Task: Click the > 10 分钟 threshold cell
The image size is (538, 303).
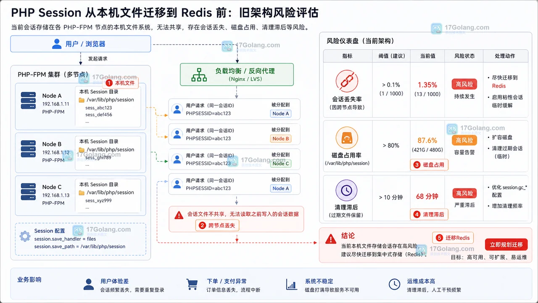Action: 391,197
